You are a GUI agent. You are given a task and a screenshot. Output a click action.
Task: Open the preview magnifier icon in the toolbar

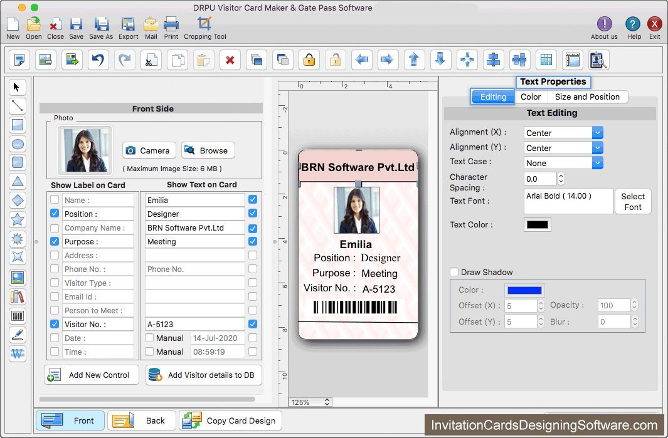point(598,60)
